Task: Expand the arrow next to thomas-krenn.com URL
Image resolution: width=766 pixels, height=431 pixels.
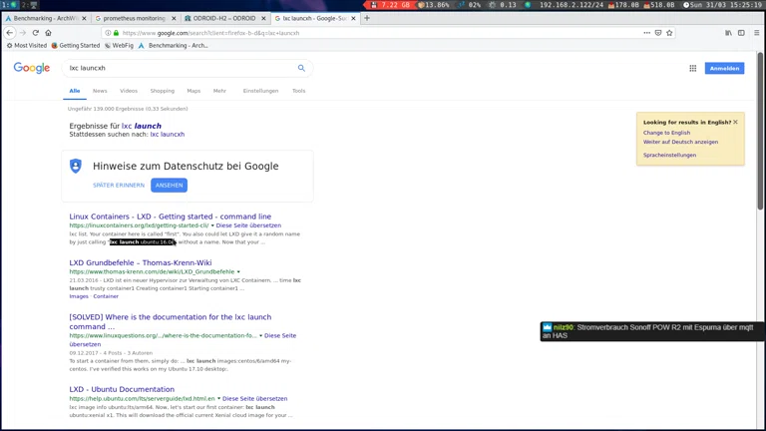Action: tap(238, 272)
